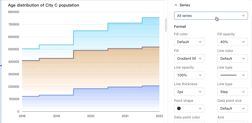Change Fill opacity from 40%
Screen dimensions: 252x123
[x=232, y=42]
